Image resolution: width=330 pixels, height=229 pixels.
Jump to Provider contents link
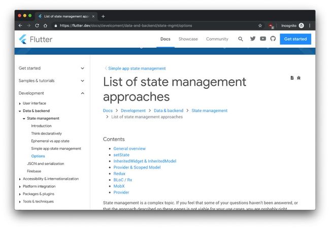121,192
